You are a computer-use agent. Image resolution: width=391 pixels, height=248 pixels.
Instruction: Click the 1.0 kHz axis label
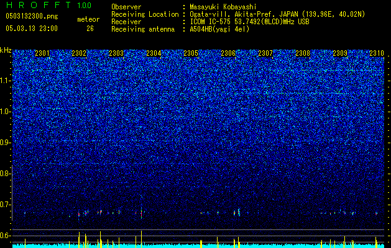click(5, 112)
